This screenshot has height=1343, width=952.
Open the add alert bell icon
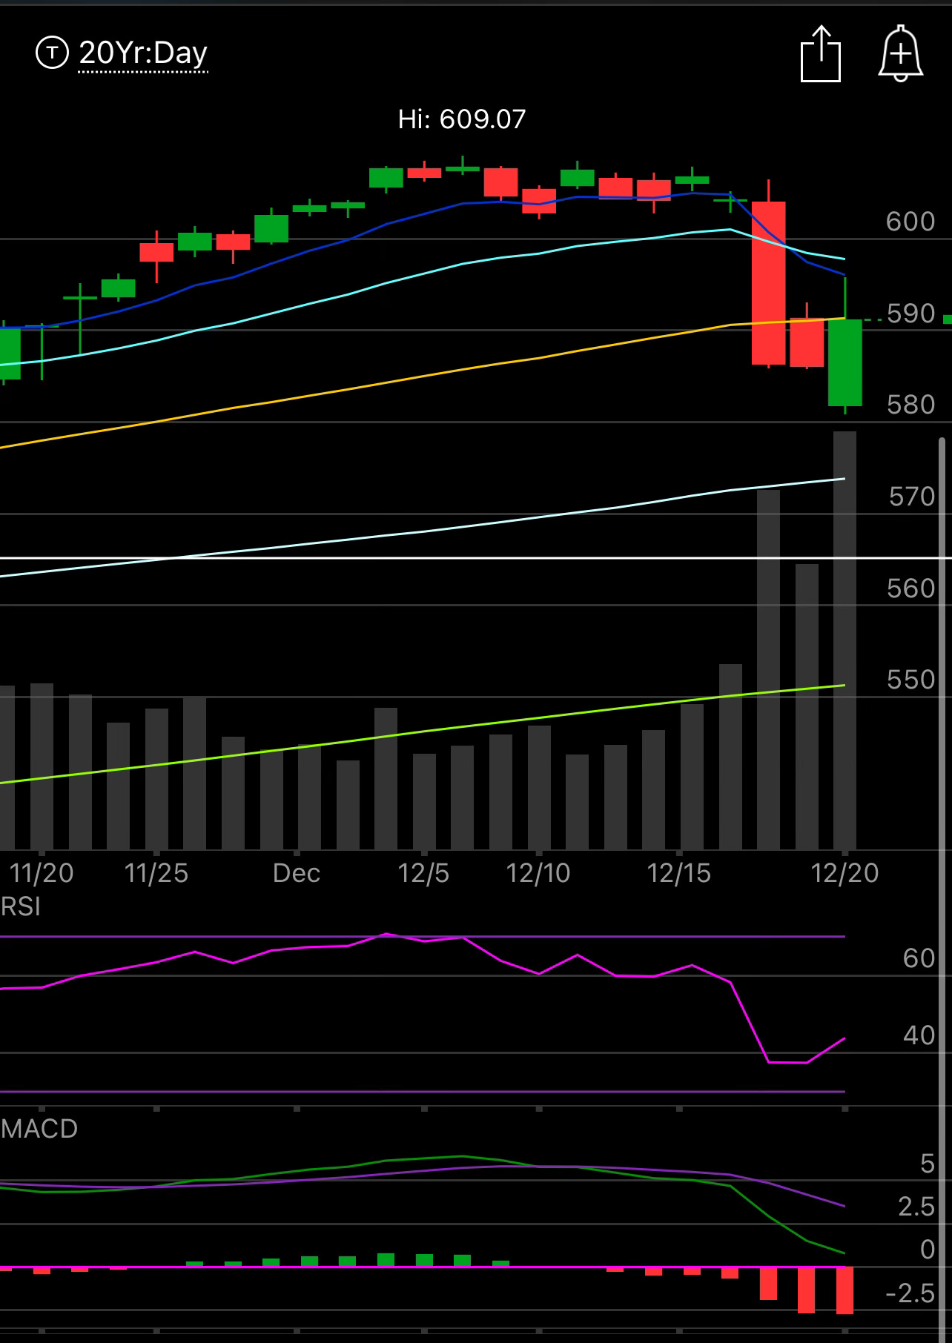900,53
